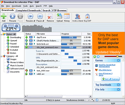
Task: Select the Documents category
Action: click(15, 72)
